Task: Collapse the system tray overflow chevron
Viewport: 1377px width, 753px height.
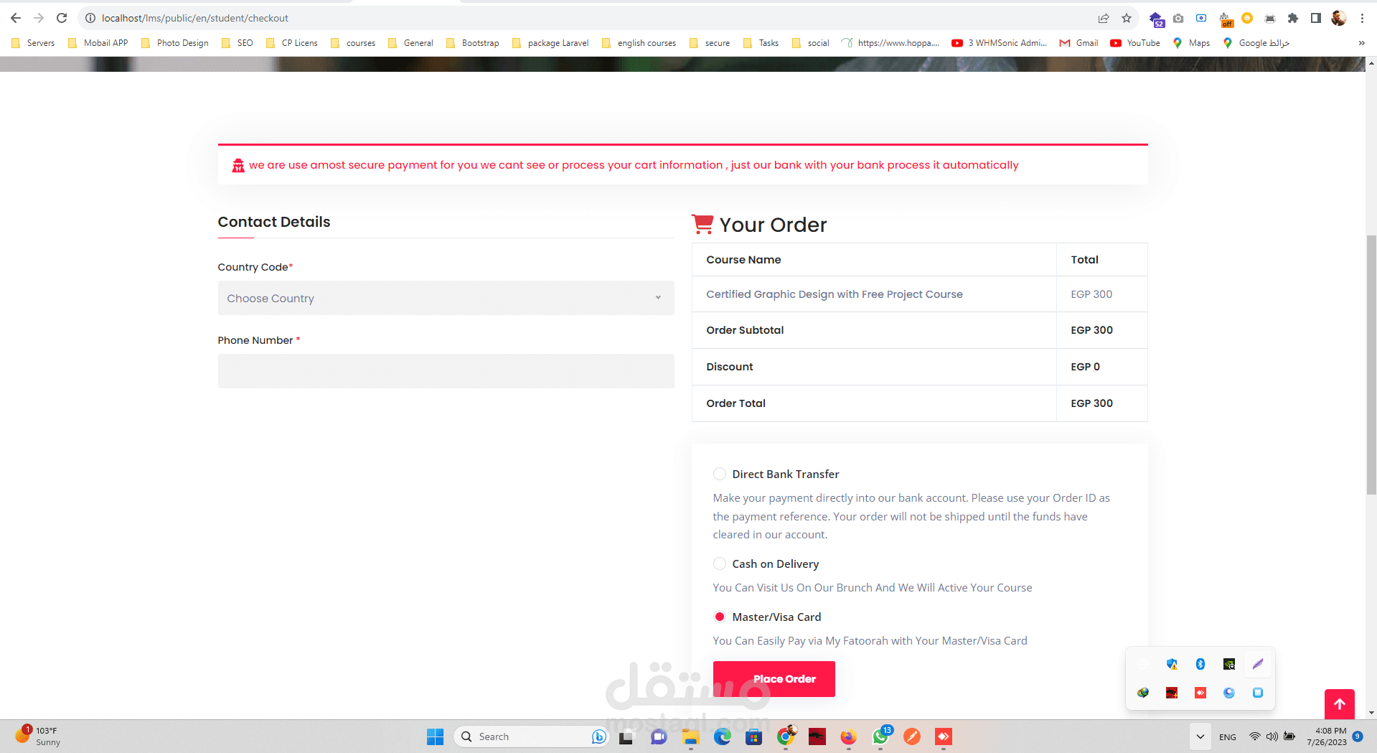Action: click(1200, 736)
